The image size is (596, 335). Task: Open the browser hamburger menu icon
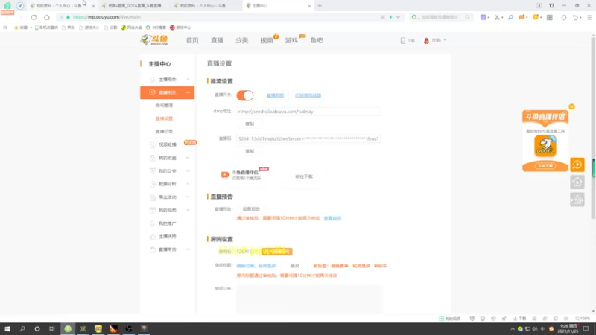coord(589,17)
